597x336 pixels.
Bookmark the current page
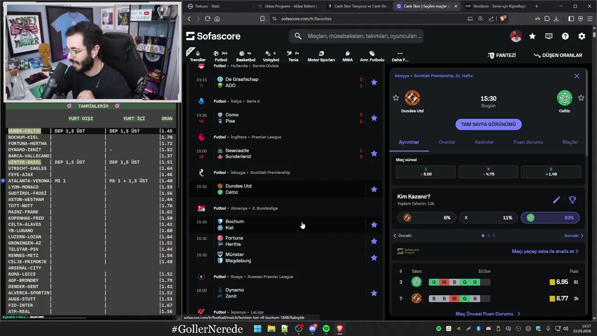click(263, 19)
